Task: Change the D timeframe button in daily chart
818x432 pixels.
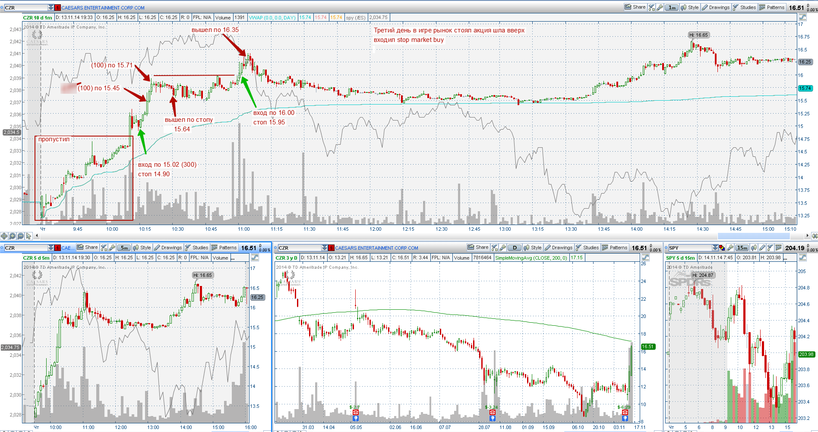Action: pos(515,248)
